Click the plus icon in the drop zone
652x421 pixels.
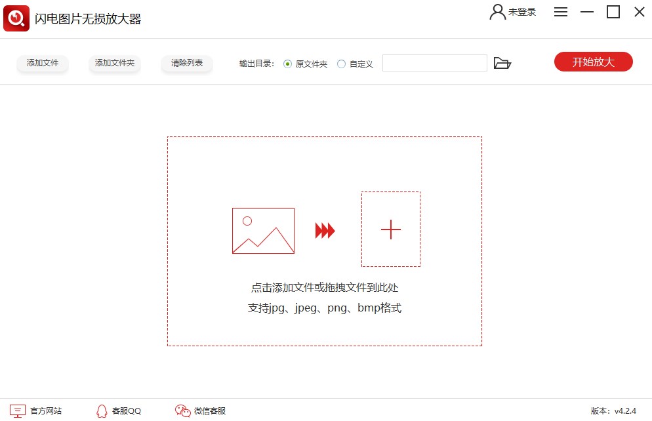coord(391,230)
